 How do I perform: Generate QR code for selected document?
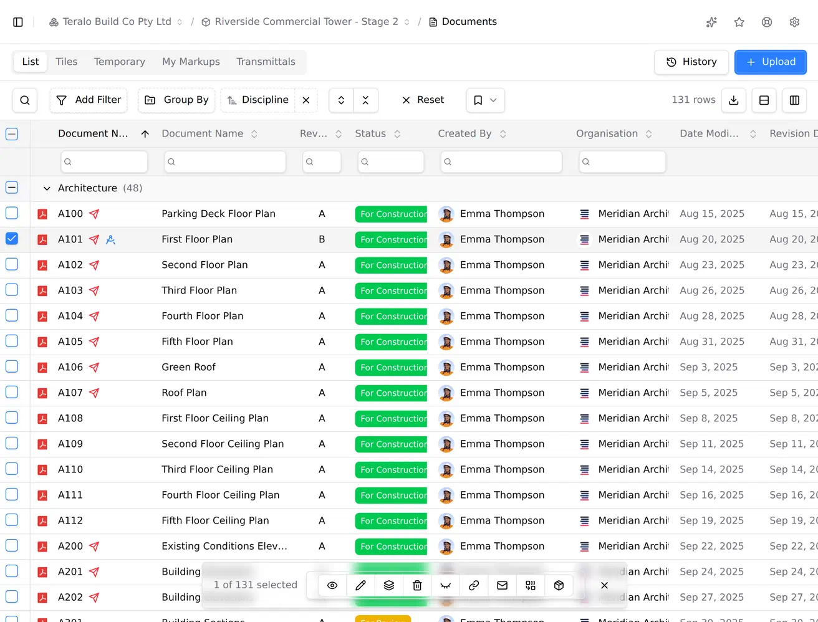click(531, 585)
